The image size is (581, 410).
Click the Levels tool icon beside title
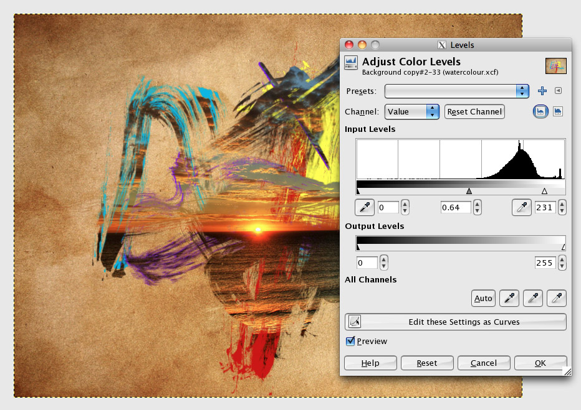(x=351, y=62)
